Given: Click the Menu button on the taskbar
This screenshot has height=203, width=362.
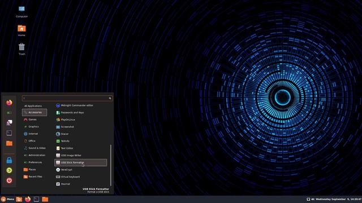Looking at the screenshot, I should [x=7, y=199].
